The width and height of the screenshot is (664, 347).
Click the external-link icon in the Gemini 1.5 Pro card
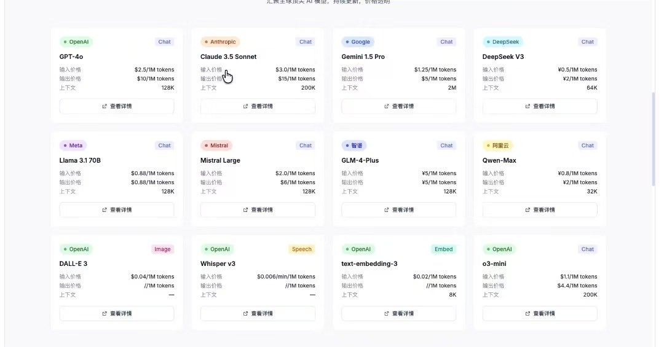tap(386, 106)
